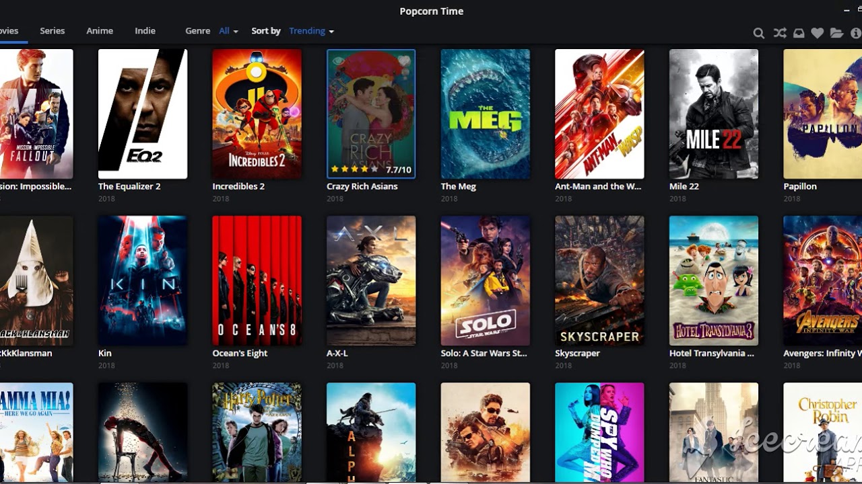Open the folder icon in the toolbar
The width and height of the screenshot is (862, 484).
click(836, 33)
